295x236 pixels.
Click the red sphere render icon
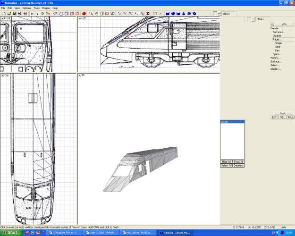(84, 14)
